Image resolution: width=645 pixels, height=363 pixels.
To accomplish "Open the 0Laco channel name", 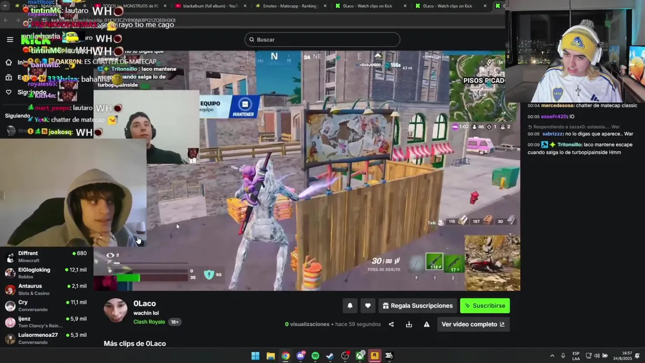I will click(145, 304).
